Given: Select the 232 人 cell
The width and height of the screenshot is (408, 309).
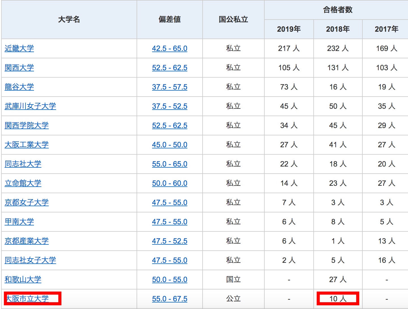Looking at the screenshot, I should point(338,48).
